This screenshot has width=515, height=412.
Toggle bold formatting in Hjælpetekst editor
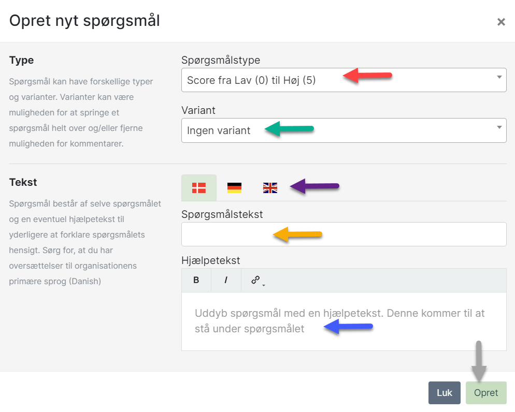tap(196, 280)
